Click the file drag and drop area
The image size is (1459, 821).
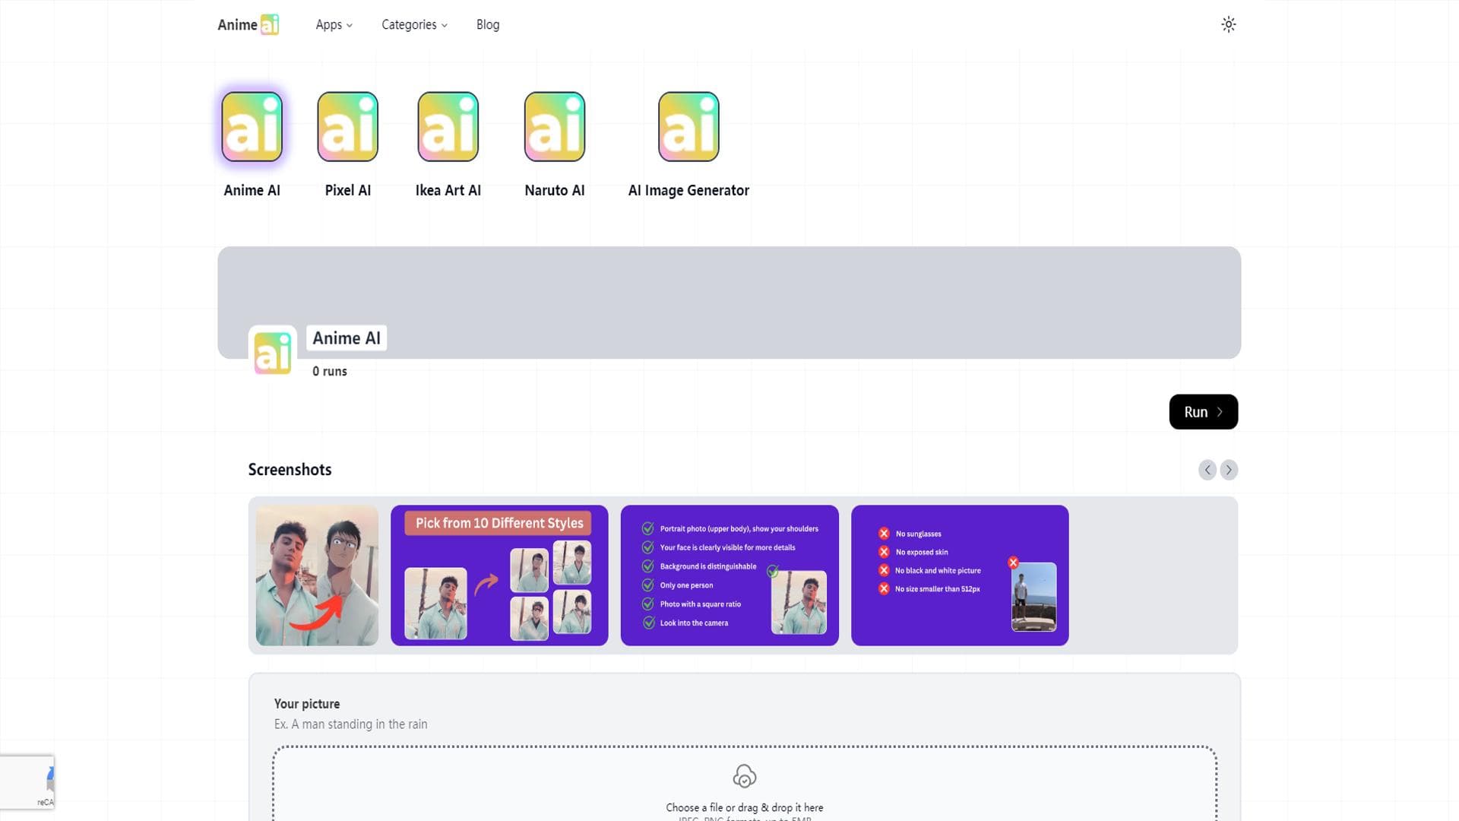pos(745,784)
